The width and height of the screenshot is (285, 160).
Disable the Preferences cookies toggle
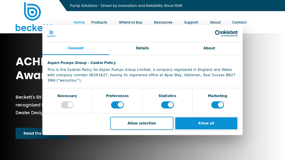(117, 105)
